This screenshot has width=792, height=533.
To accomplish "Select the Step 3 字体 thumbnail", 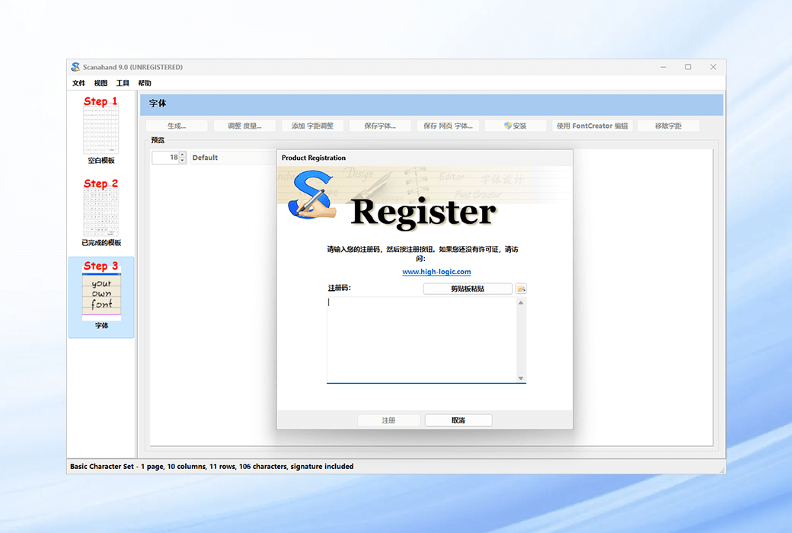I will coord(101,297).
